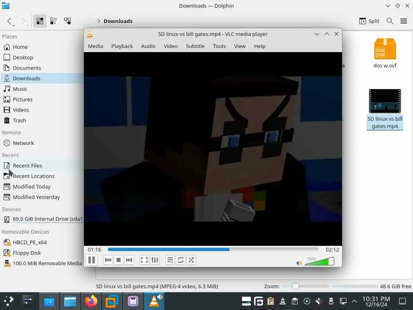Show files Modified Yesterday
This screenshot has height=310, width=413.
(x=42, y=197)
